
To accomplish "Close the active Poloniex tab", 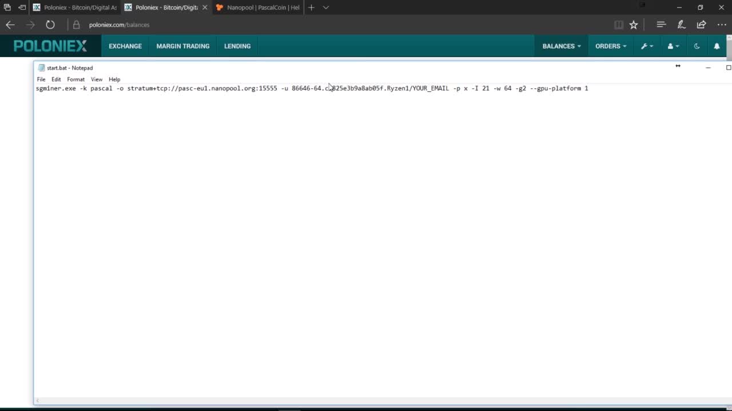I will (205, 7).
